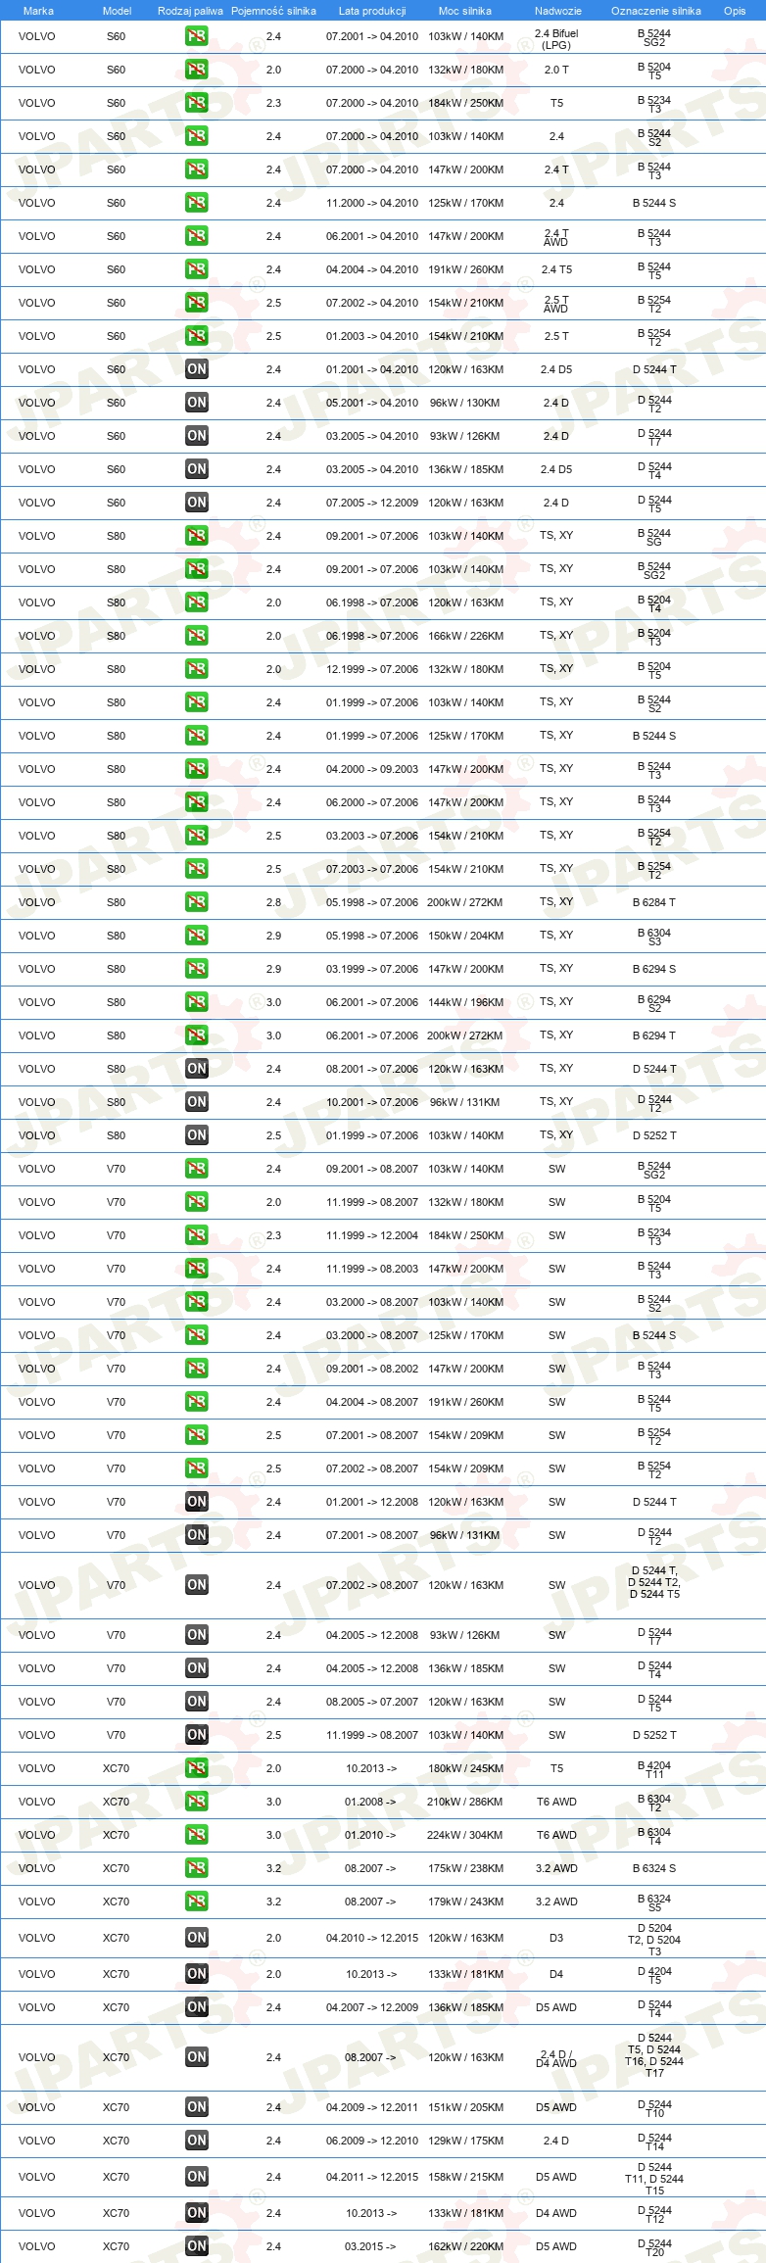The image size is (766, 2263).
Task: Select diesel ON icon in S60 93kW / 126KM row
Action: tap(196, 436)
